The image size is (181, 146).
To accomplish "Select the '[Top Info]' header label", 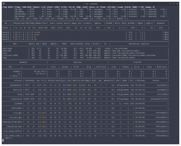I will point(8,7).
